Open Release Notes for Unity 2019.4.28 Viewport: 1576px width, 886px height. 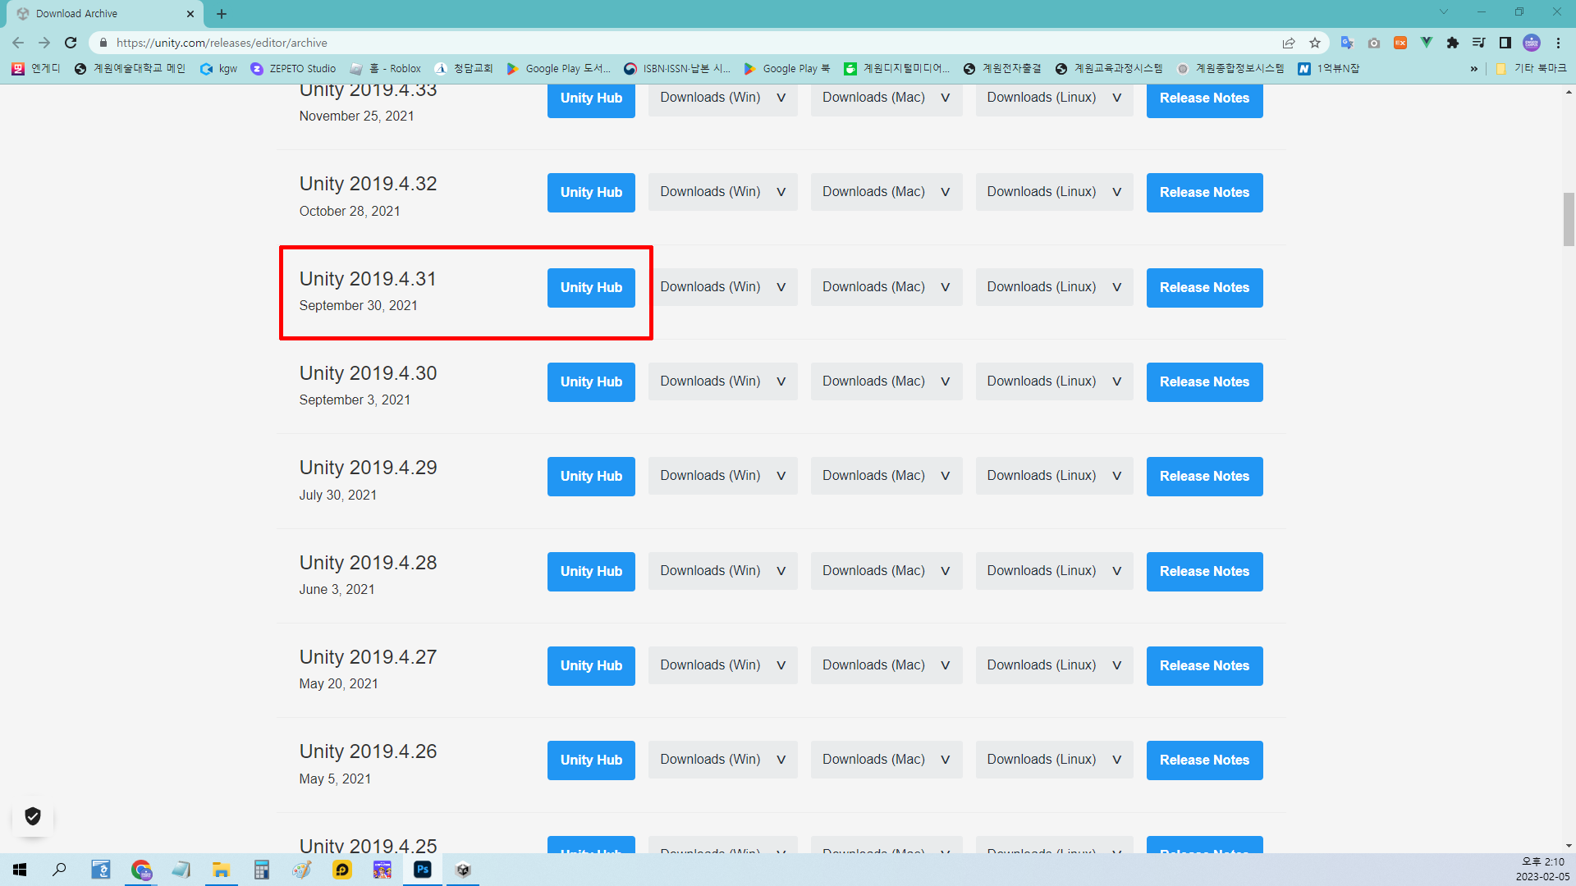click(x=1204, y=571)
